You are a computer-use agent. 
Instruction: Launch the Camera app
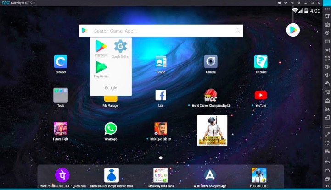click(x=211, y=62)
